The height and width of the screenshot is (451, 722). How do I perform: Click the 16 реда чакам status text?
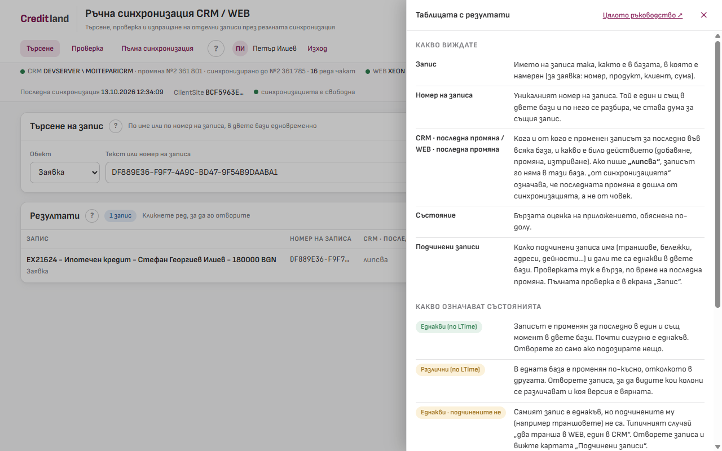click(333, 72)
